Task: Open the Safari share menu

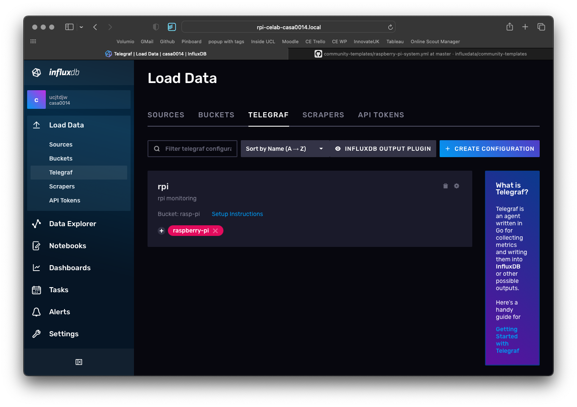Action: (510, 27)
